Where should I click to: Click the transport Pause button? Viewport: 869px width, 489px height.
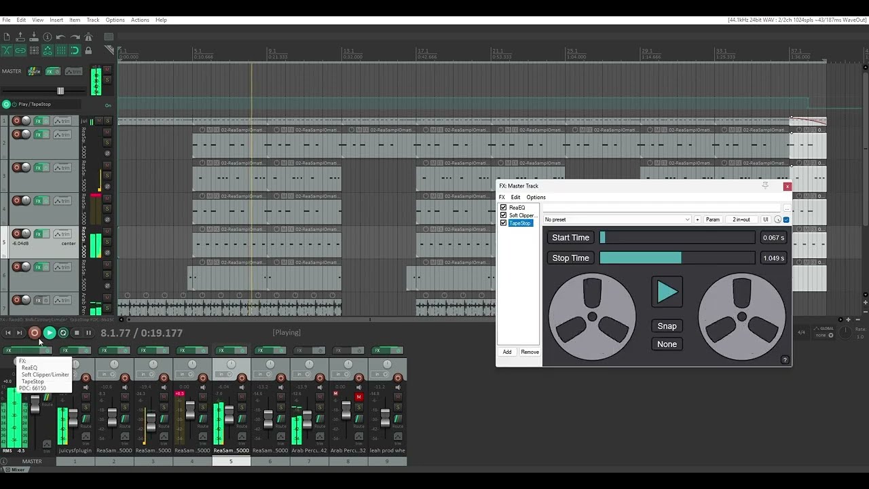coord(88,333)
